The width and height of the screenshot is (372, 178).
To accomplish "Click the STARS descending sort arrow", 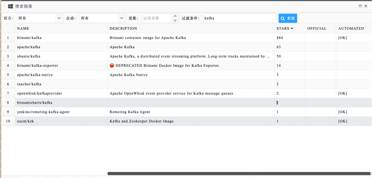I will pyautogui.click(x=292, y=29).
